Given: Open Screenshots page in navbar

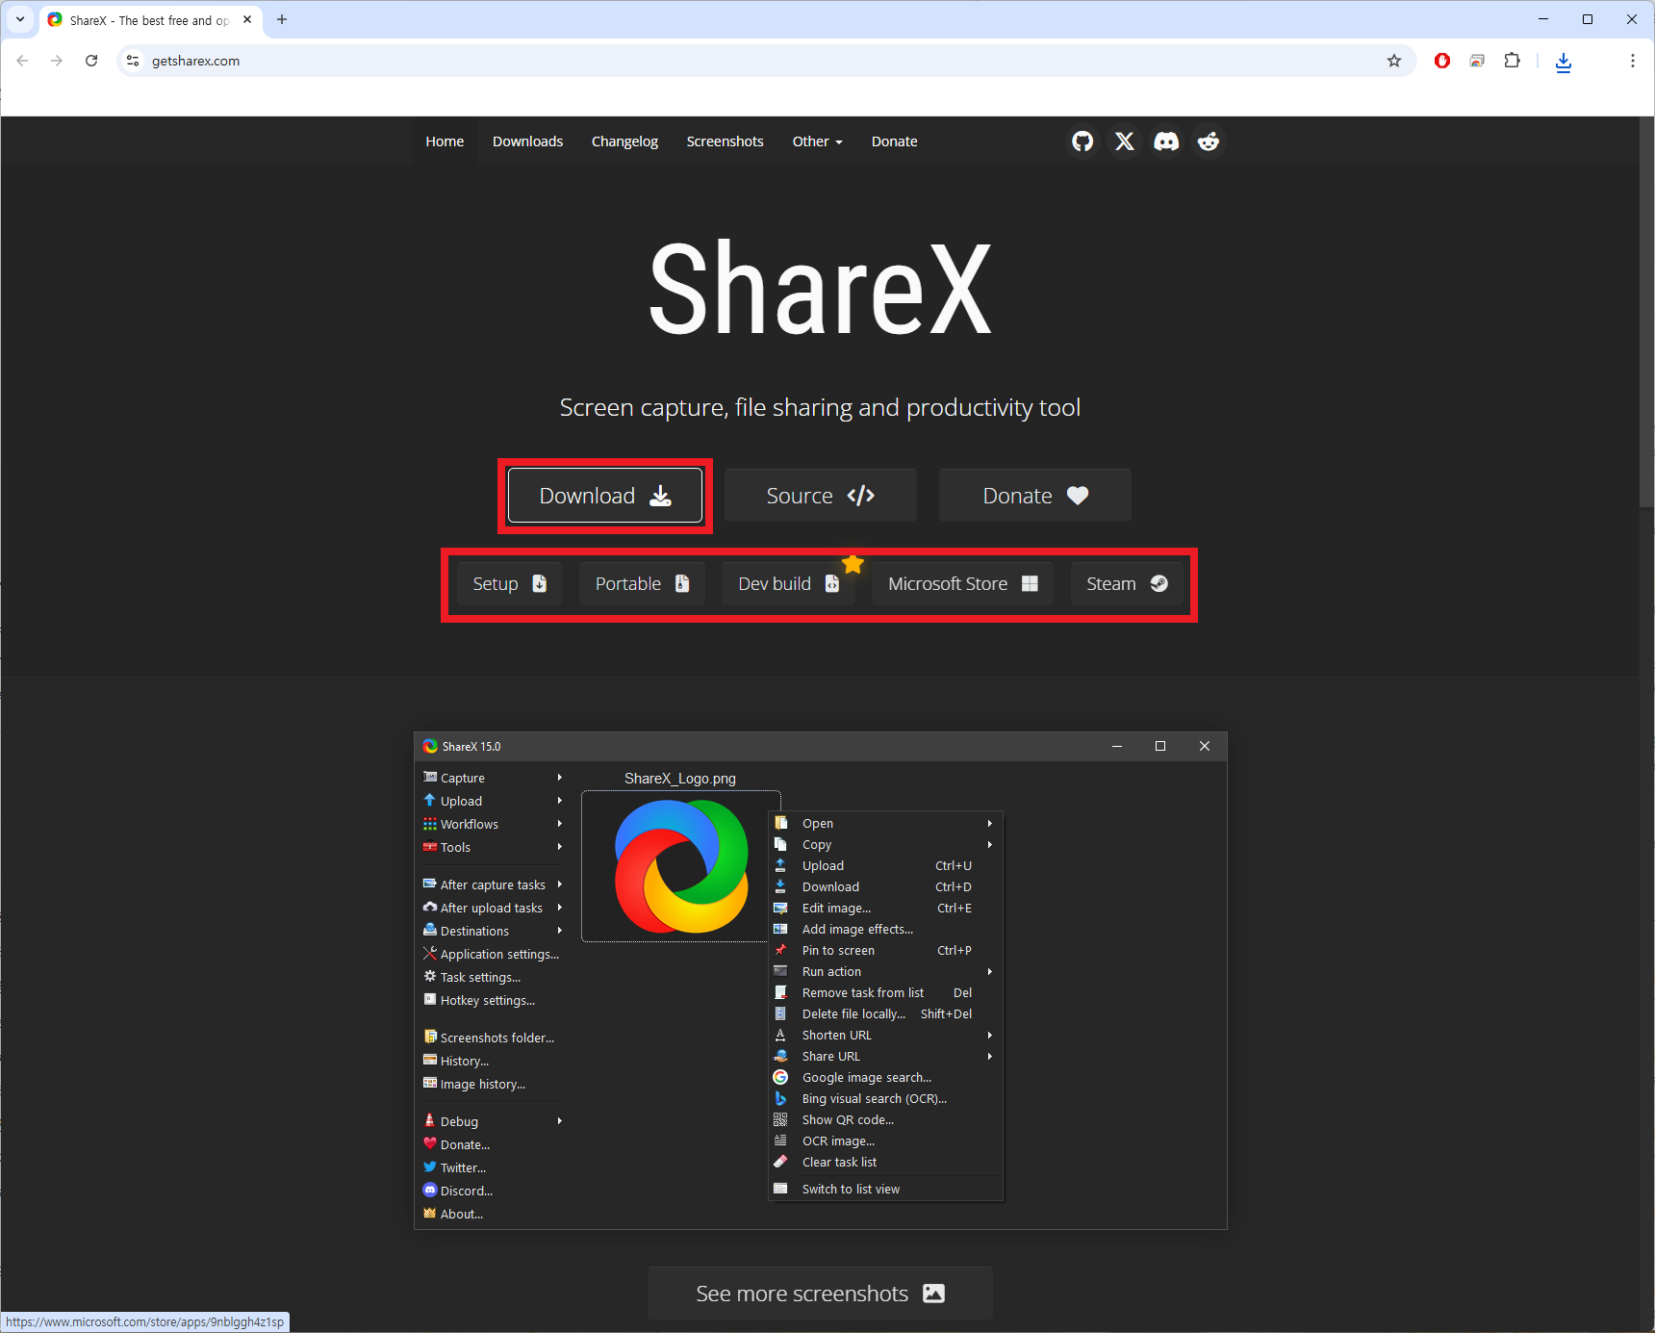Looking at the screenshot, I should [725, 141].
